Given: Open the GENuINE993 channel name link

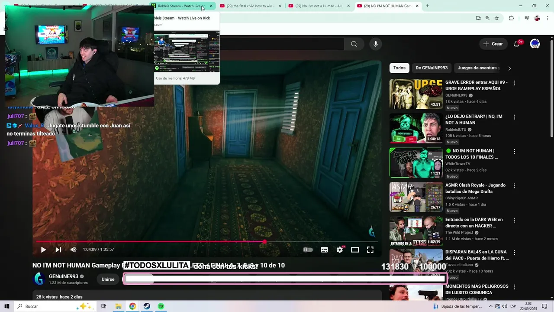Looking at the screenshot, I should click(x=64, y=276).
